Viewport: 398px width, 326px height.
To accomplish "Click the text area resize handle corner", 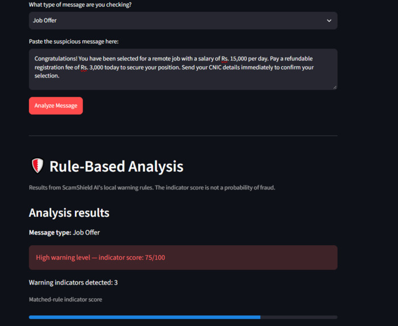I will tap(335, 87).
